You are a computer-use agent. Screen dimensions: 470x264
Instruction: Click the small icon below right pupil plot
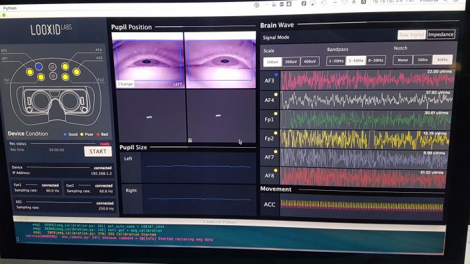pyautogui.click(x=190, y=140)
